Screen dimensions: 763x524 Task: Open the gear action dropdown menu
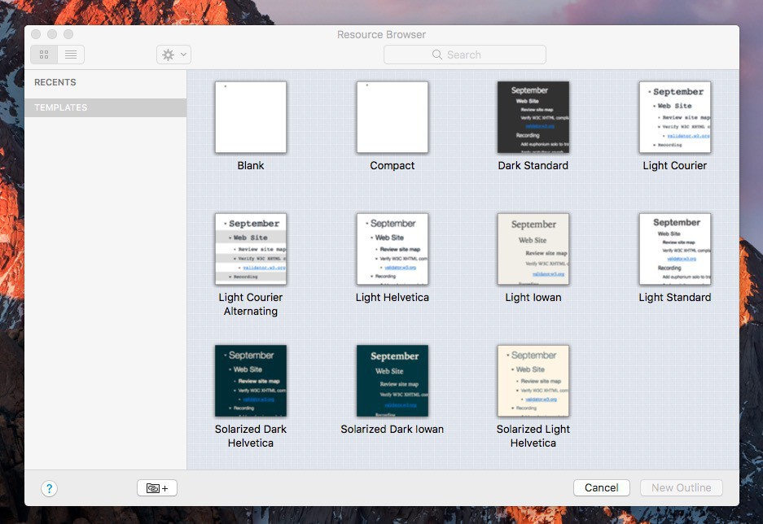tap(173, 55)
